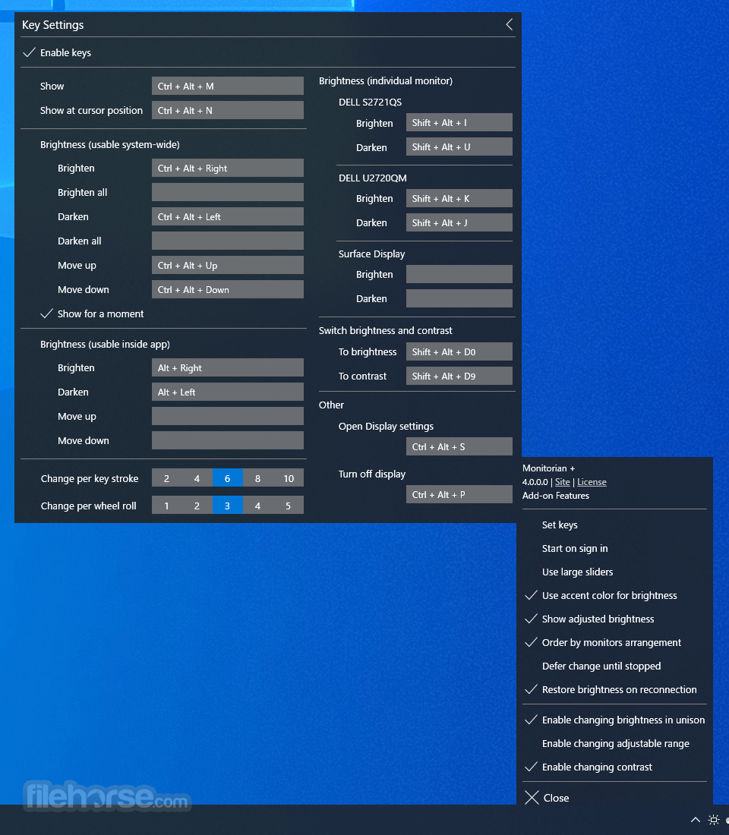Click system-wide Move down field Ctrl+Alt+Down
This screenshot has height=835, width=729.
coord(228,289)
